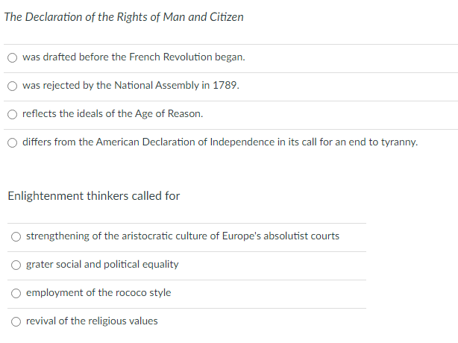Click answer text 'was drafted before the French Revolution began.'

tap(134, 57)
